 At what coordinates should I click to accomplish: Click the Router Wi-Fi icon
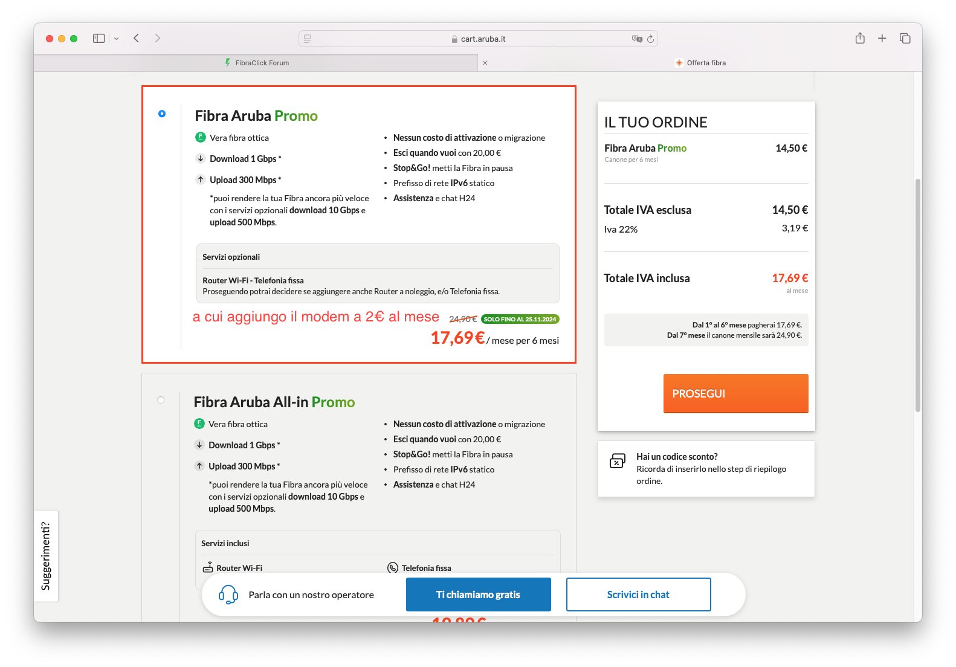208,567
